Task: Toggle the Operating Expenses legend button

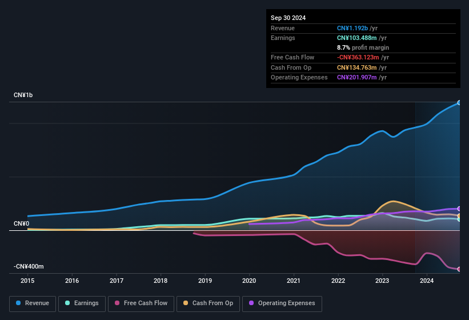Action: (282, 303)
